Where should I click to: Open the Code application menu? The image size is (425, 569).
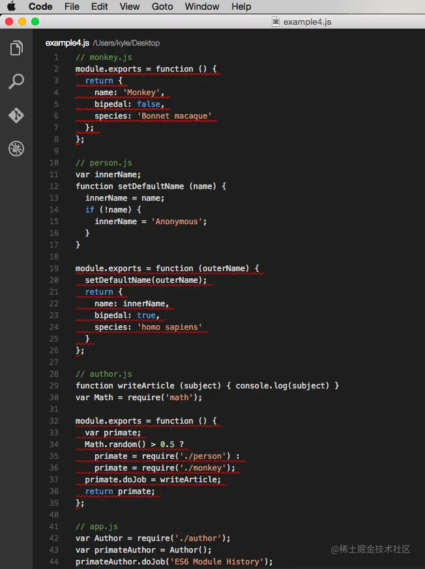[x=40, y=7]
